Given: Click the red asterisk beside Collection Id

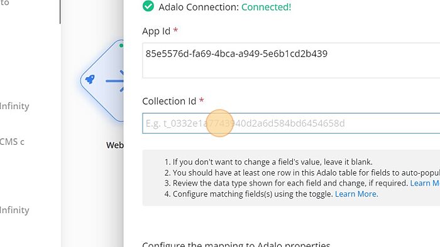Looking at the screenshot, I should [202, 100].
